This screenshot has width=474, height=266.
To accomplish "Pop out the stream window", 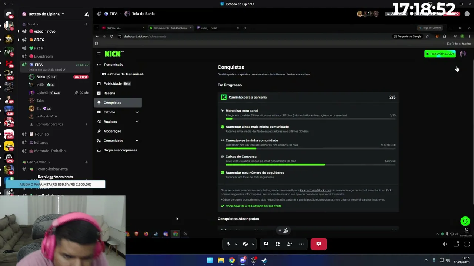I will point(456,244).
